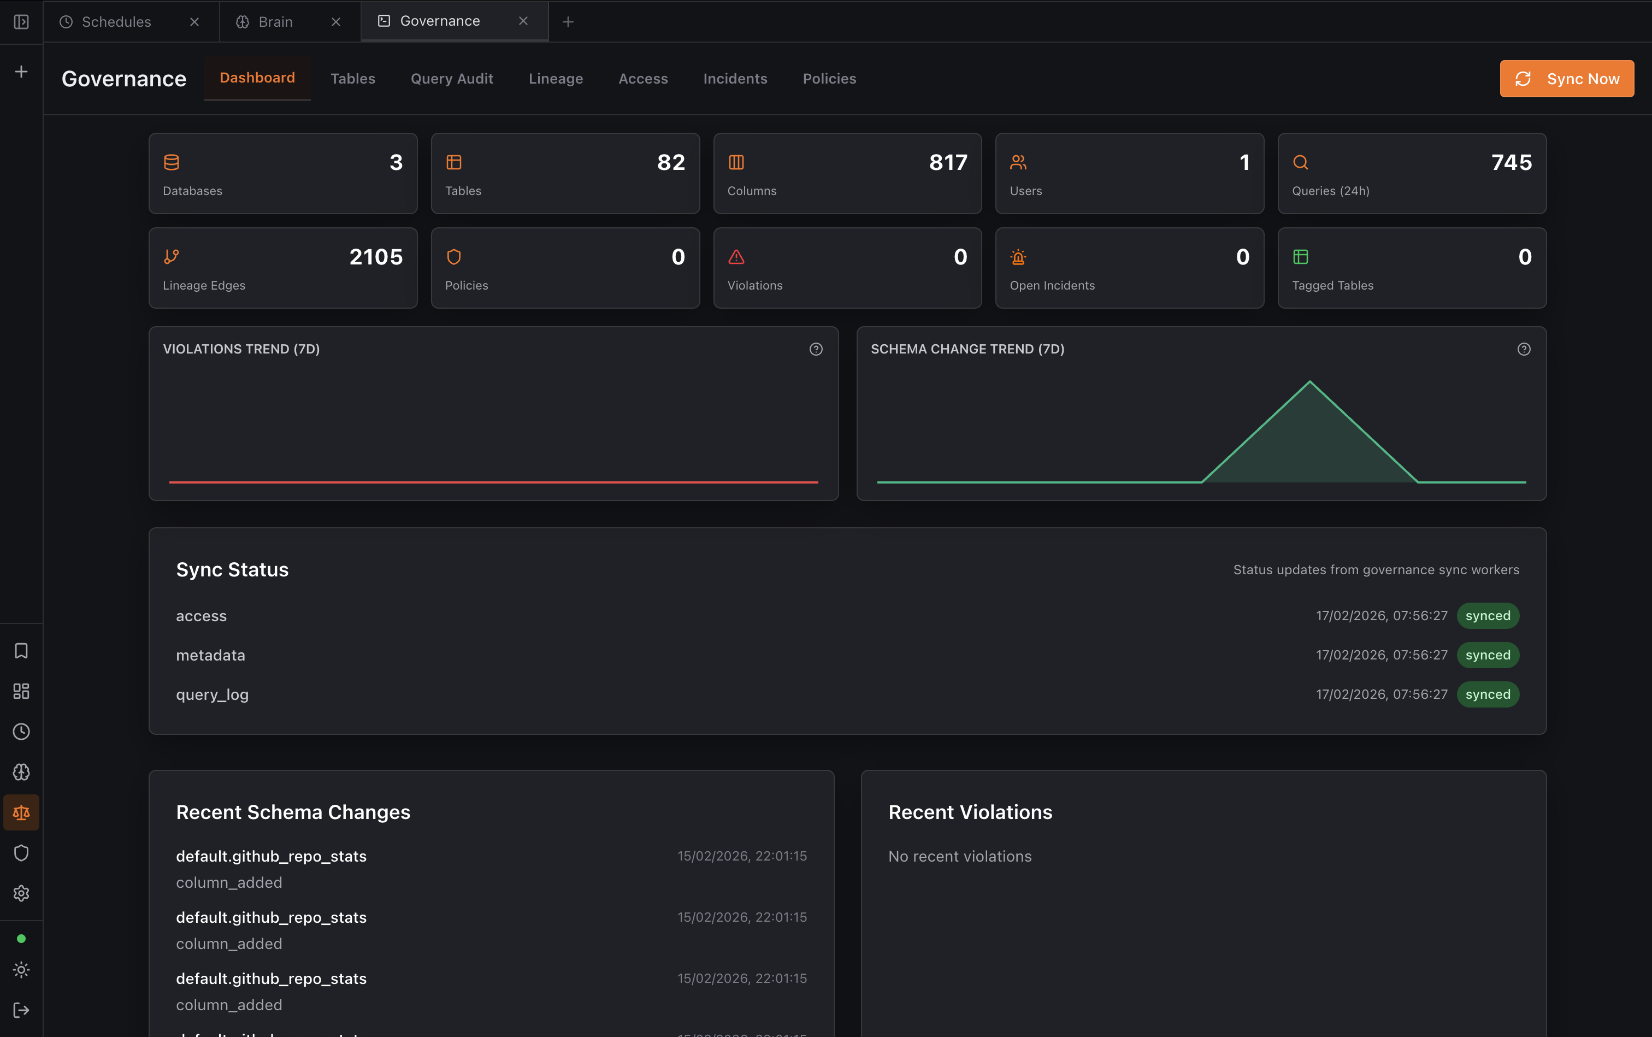Open the Governance scales icon in sidebar
The width and height of the screenshot is (1652, 1037).
(21, 812)
